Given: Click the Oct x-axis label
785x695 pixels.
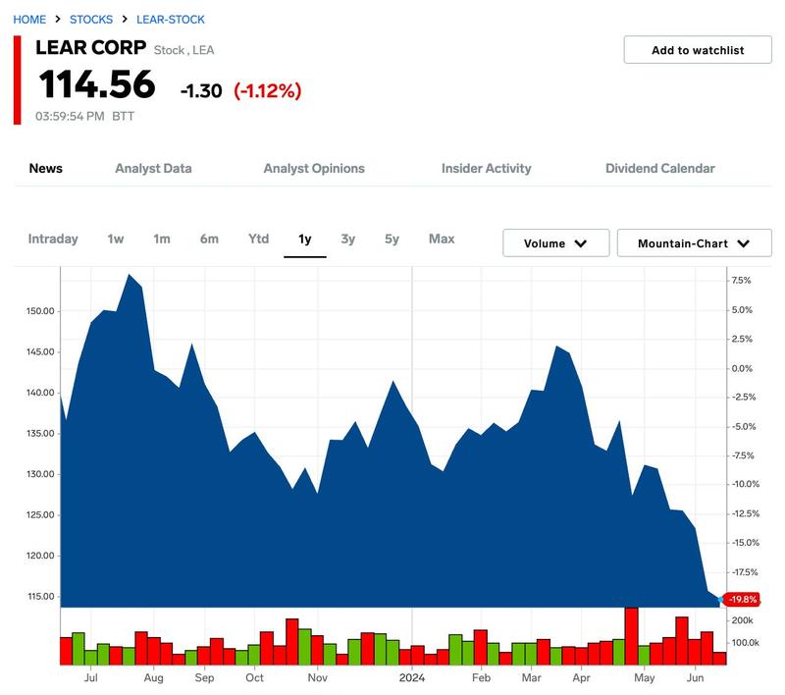Looking at the screenshot, I should (x=254, y=677).
